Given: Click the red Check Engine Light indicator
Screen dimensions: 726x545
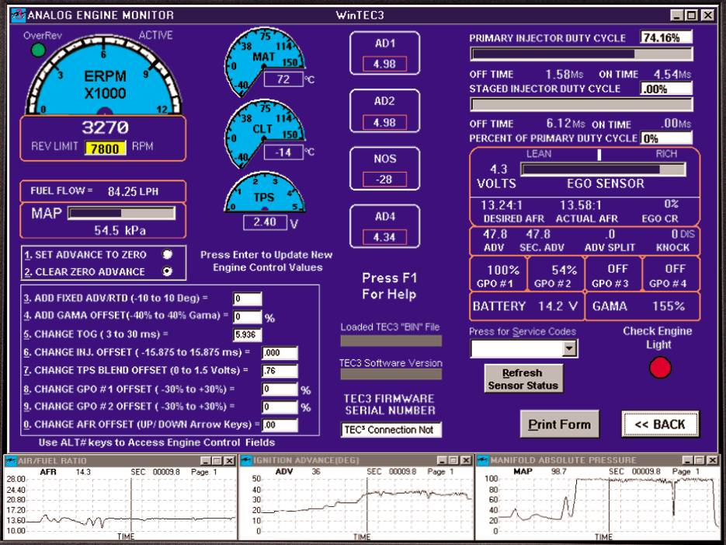Looking at the screenshot, I should coord(660,367).
